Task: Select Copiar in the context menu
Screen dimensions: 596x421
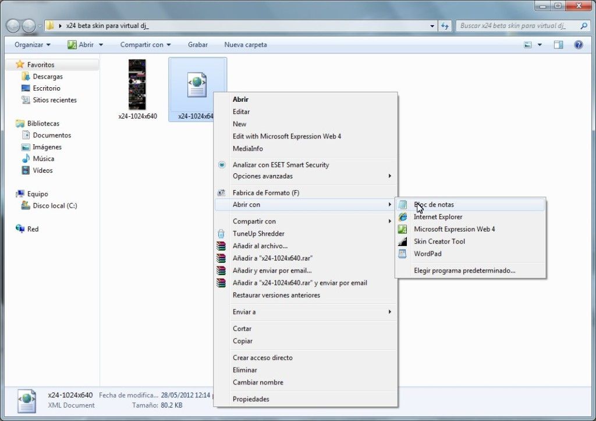Action: [243, 341]
